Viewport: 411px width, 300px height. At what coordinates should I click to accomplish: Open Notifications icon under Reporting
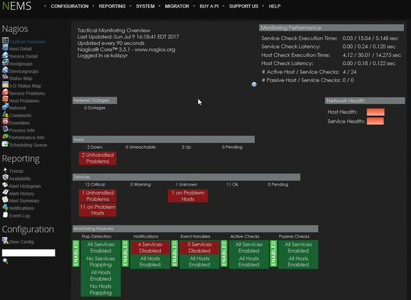[5, 208]
